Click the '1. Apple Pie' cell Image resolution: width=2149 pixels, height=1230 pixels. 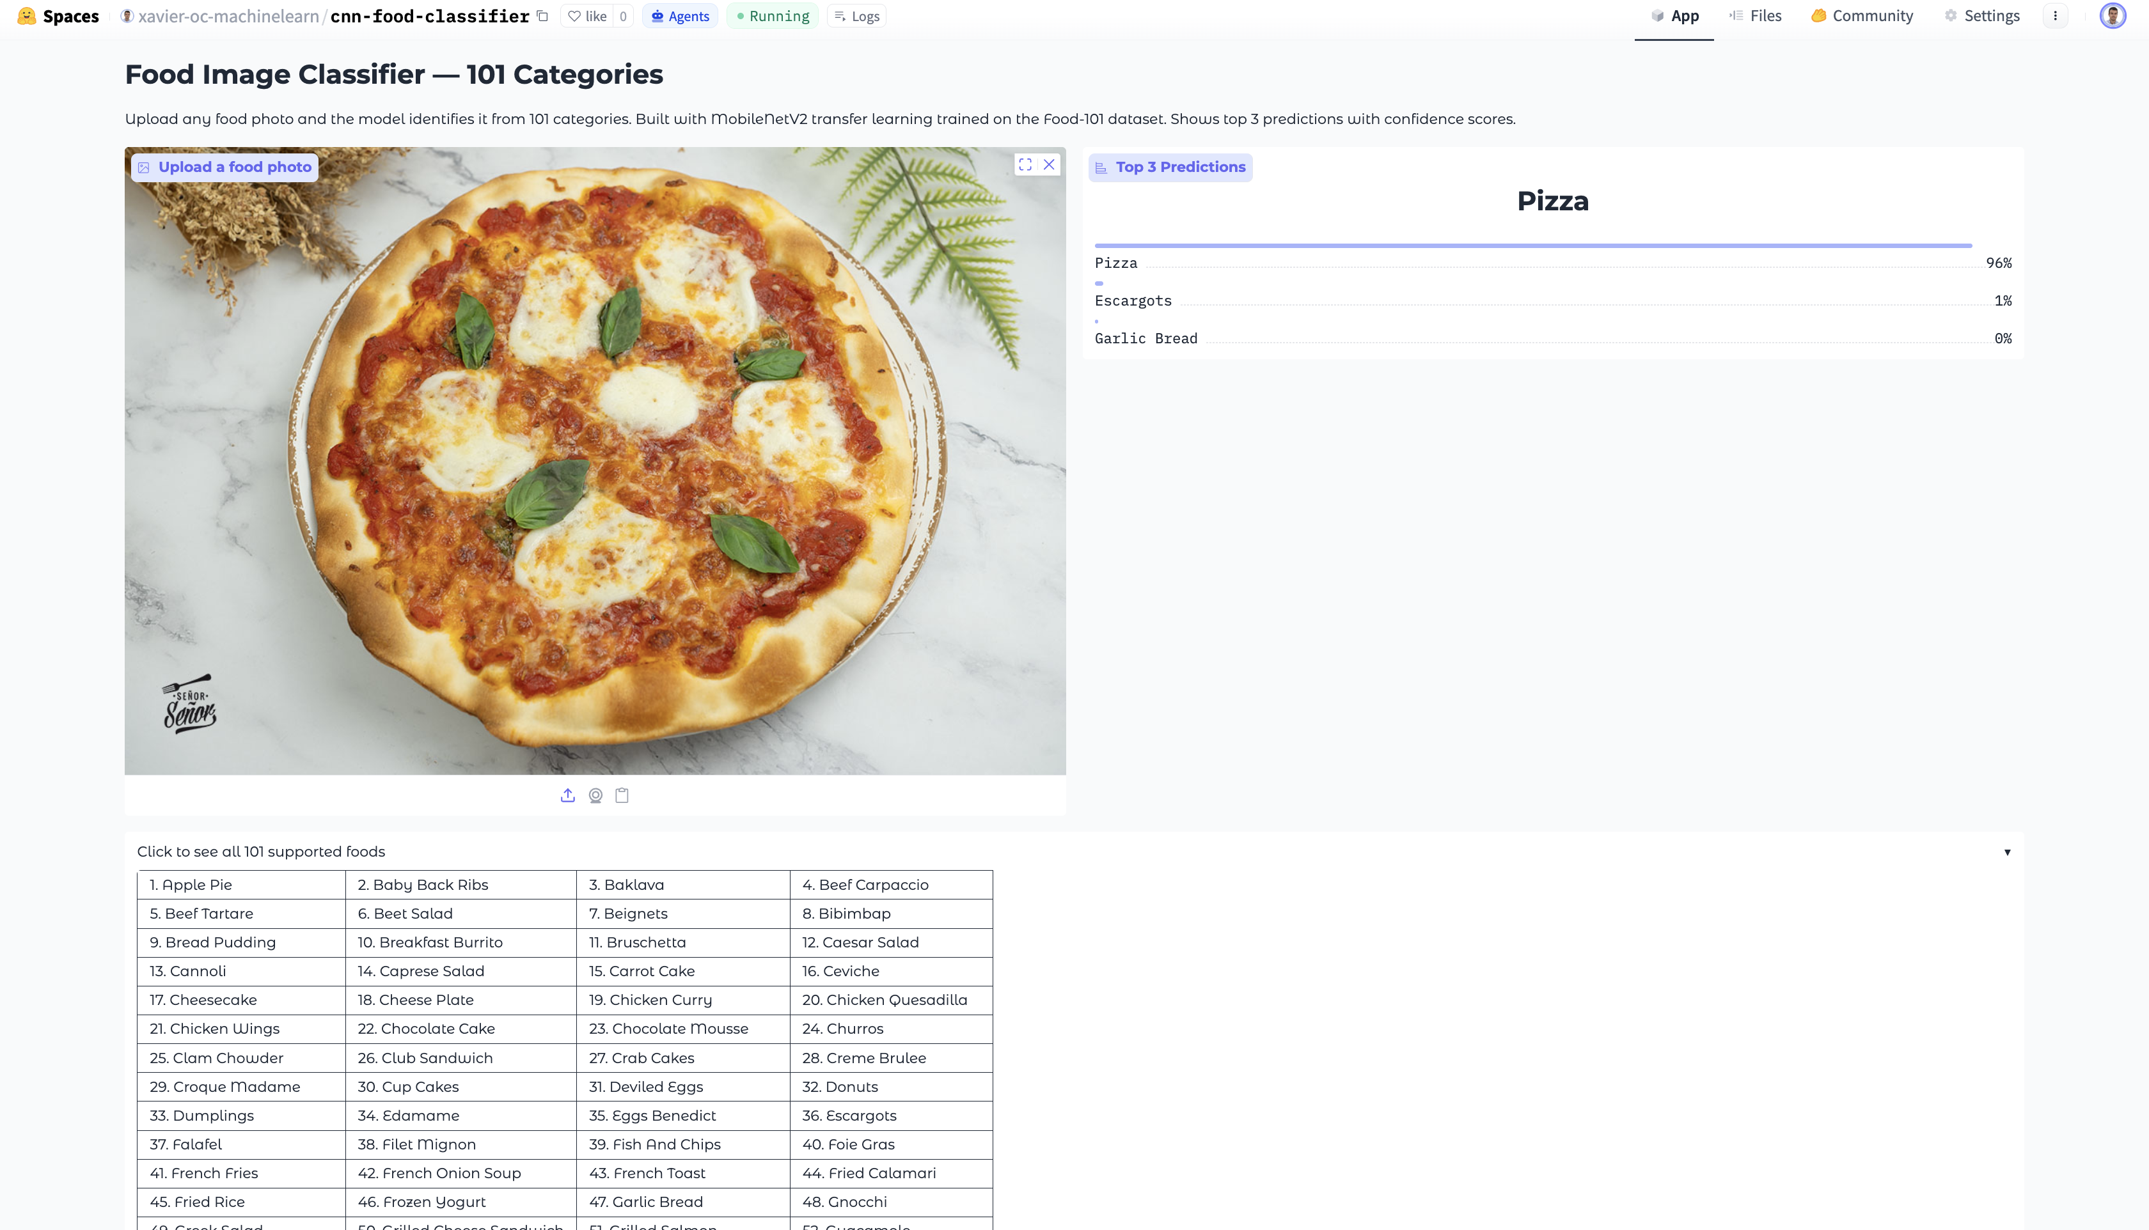tap(241, 885)
